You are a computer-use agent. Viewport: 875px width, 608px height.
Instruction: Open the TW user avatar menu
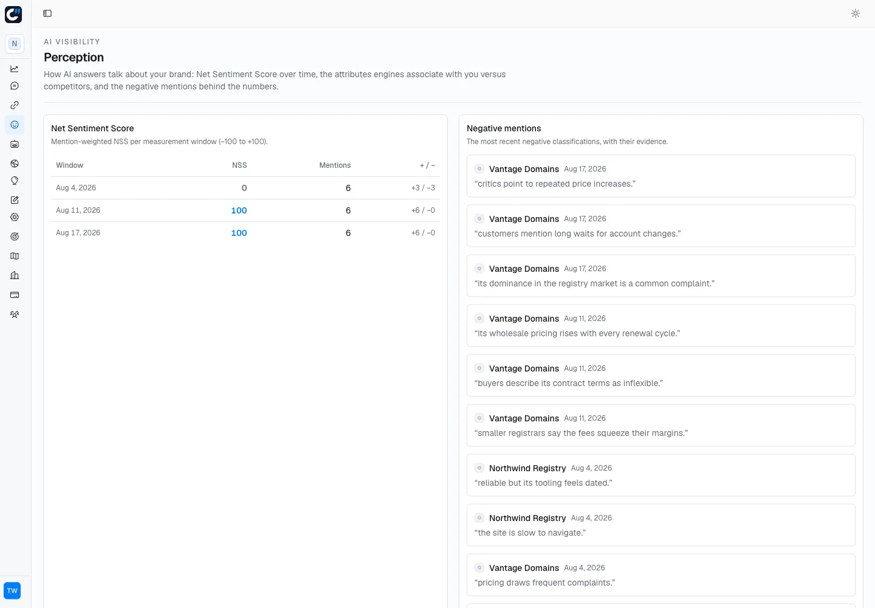coord(12,591)
